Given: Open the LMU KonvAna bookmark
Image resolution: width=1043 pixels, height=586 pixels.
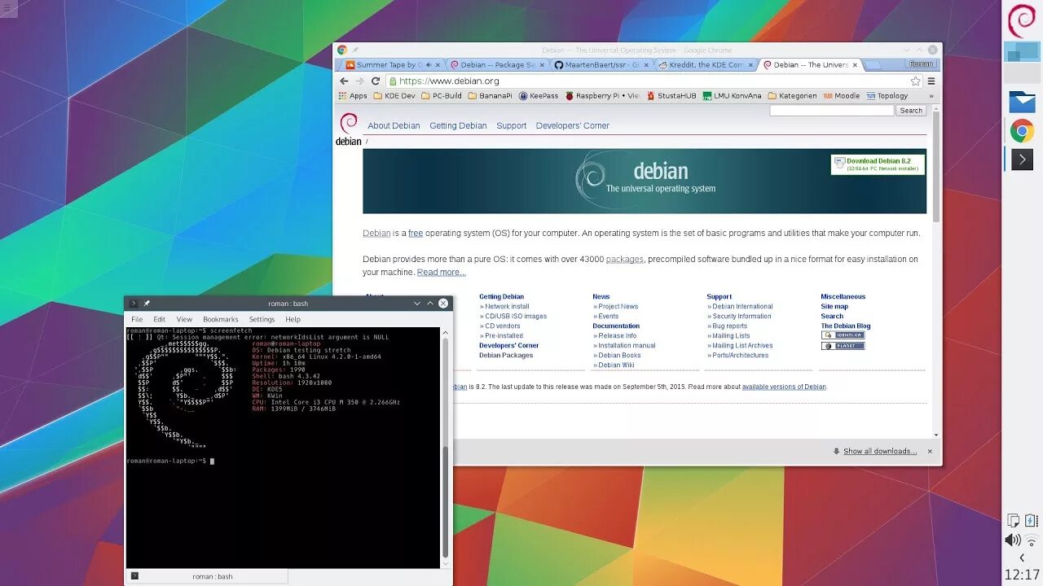Looking at the screenshot, I should tap(731, 95).
